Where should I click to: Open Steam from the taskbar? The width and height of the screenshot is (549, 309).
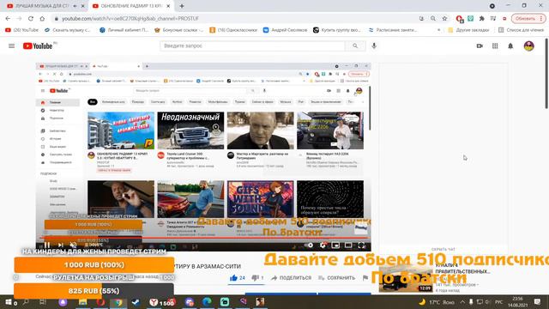click(x=136, y=302)
